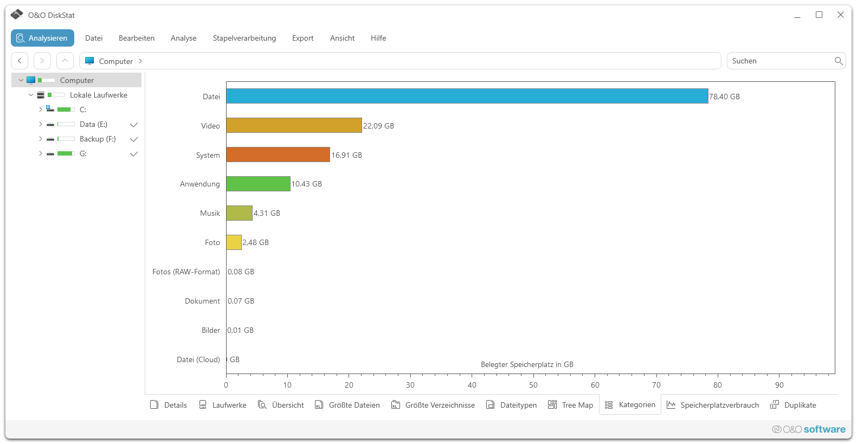Switch to the Tree Map tab
This screenshot has height=444, width=857.
click(571, 405)
